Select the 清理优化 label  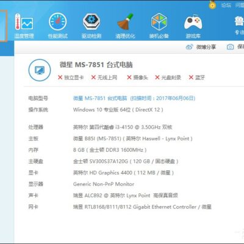(125, 36)
